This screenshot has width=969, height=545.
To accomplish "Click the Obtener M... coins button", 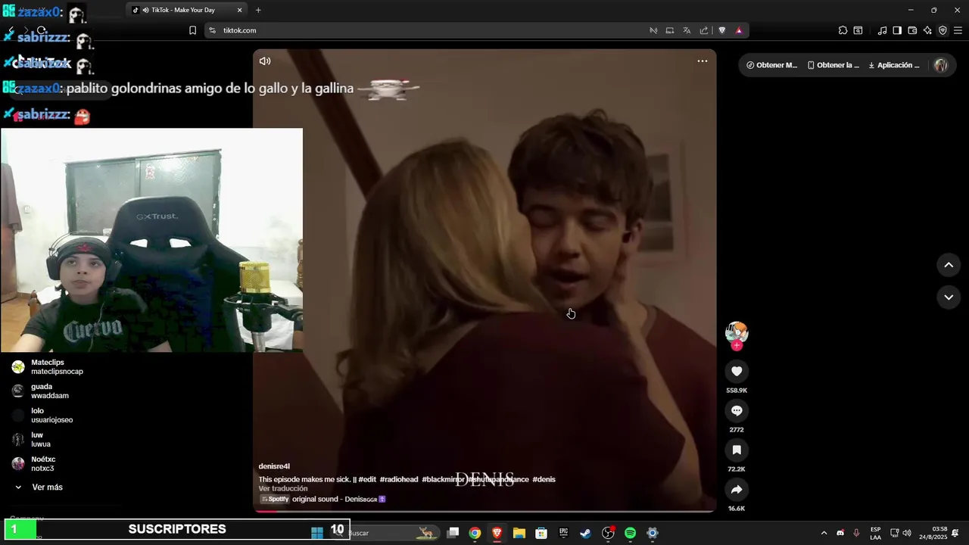I will 771,65.
